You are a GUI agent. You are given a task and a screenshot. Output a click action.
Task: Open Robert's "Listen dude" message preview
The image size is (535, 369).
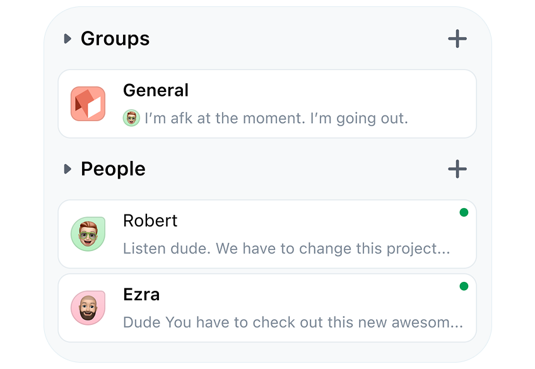286,249
